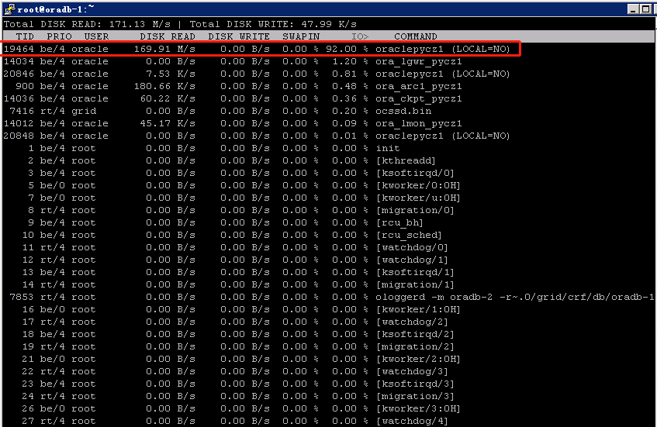Click the 60.22 K/s disk read value
The height and width of the screenshot is (427, 657).
(x=168, y=98)
